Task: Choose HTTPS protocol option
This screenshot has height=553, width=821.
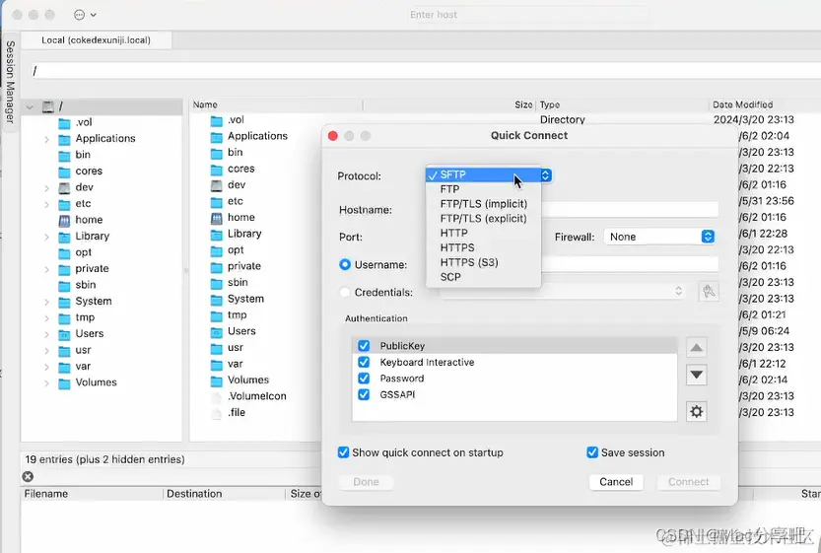Action: point(483,247)
